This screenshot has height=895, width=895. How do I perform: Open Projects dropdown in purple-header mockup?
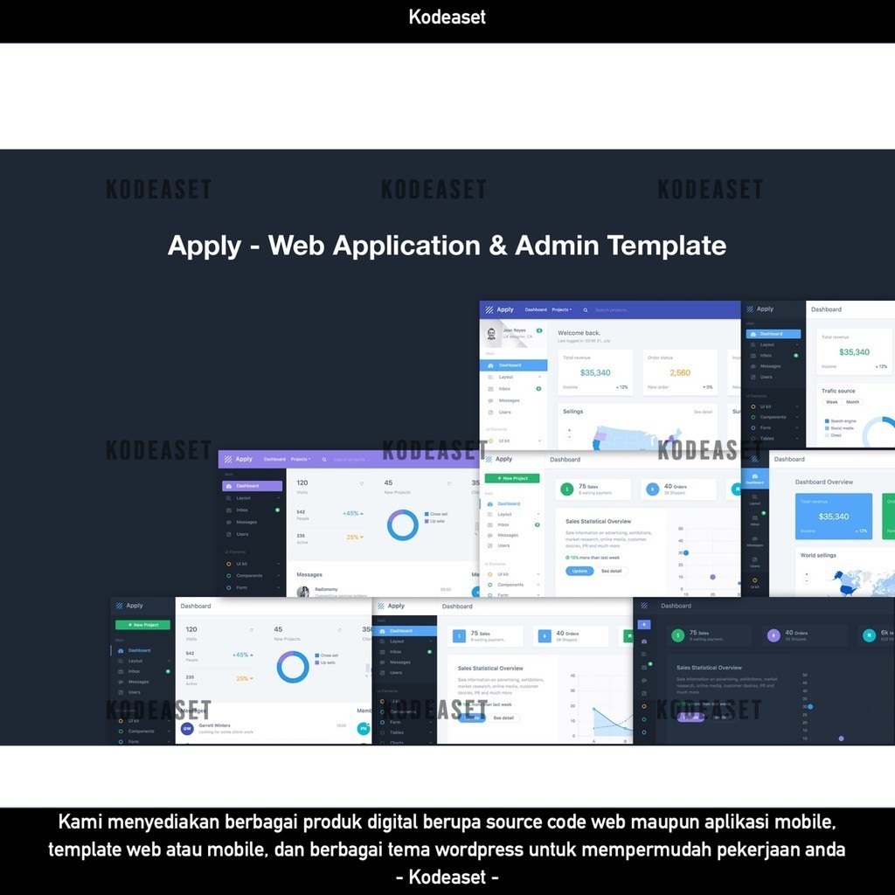(x=301, y=460)
